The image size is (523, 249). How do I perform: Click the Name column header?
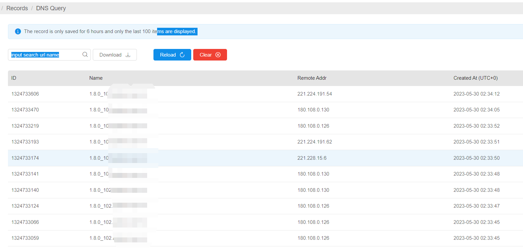(96, 78)
